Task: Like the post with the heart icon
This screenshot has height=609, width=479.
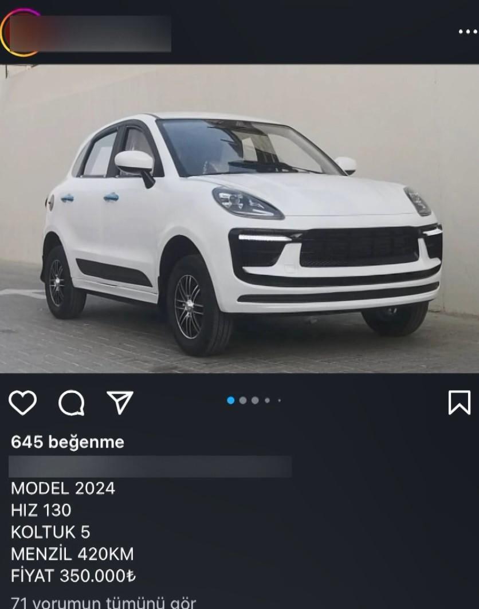Action: click(22, 403)
